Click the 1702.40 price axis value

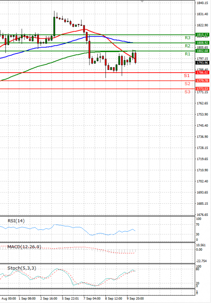tap(202, 181)
